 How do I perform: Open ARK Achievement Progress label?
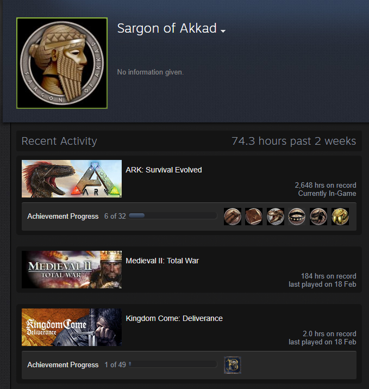click(x=62, y=217)
